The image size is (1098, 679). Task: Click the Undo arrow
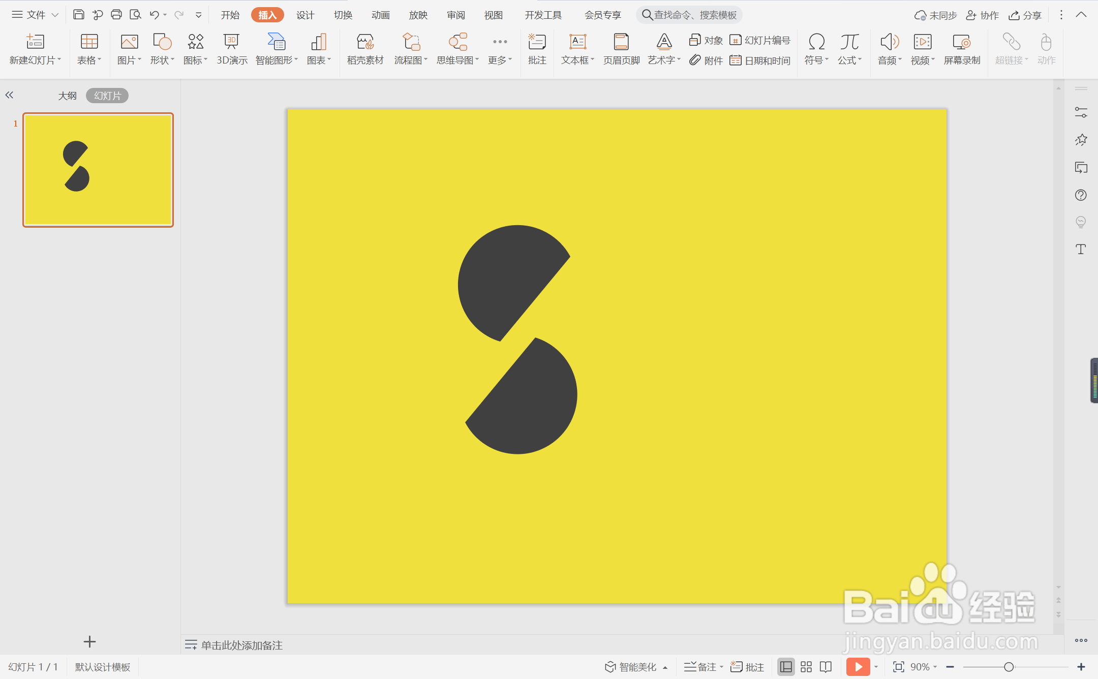coord(155,15)
